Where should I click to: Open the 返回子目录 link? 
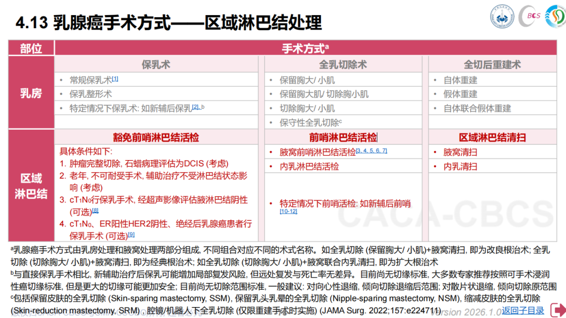point(523,311)
